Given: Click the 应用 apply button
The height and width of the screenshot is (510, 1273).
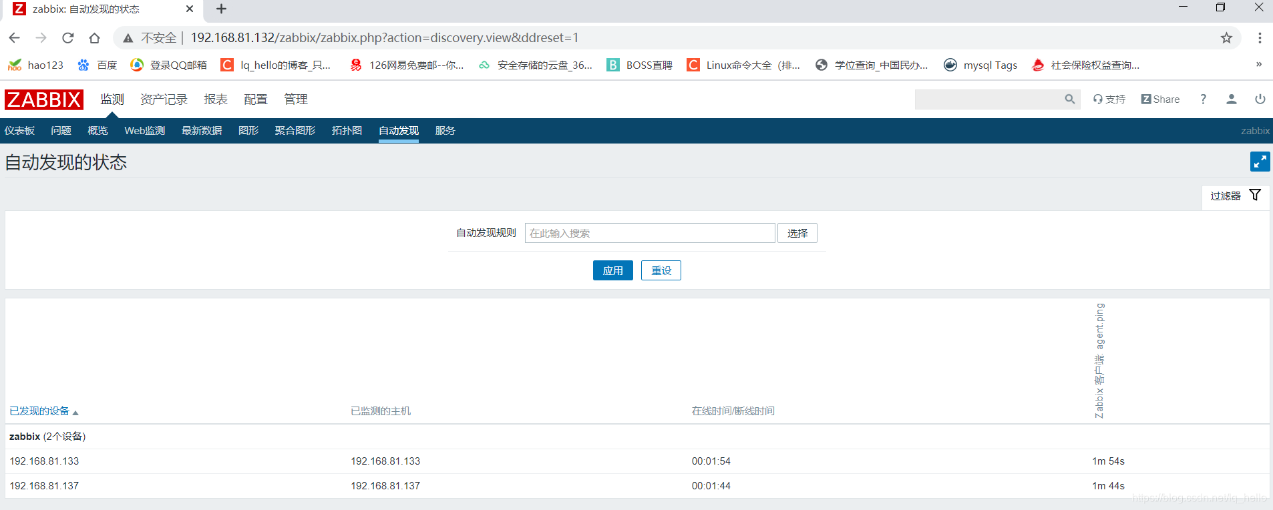Looking at the screenshot, I should pos(613,270).
